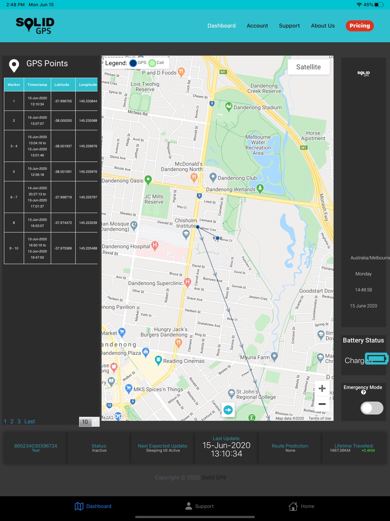Toggle the Emergency Mode switch
The height and width of the screenshot is (521, 390).
(372, 408)
